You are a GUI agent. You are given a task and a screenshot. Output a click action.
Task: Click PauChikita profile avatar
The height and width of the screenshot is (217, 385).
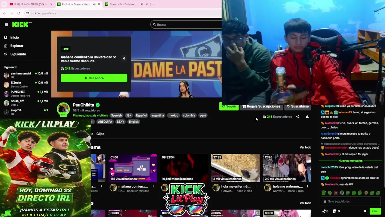63,109
